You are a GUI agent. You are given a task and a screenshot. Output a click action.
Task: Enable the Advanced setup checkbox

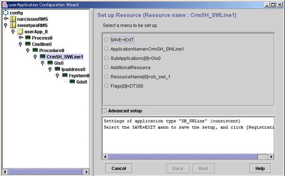point(104,111)
